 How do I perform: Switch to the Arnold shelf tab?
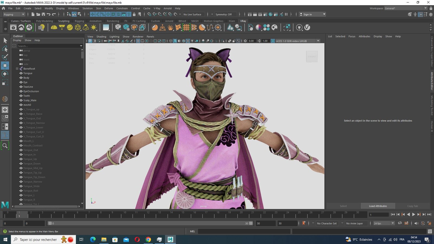(169, 21)
